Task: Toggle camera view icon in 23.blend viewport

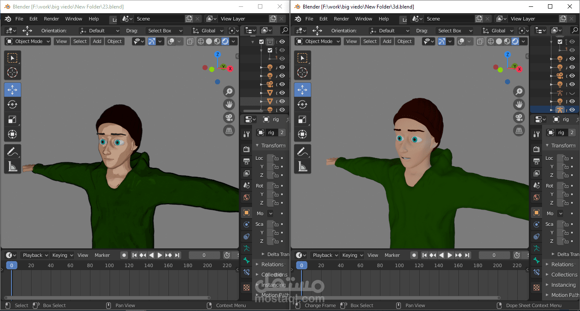Action: 229,118
